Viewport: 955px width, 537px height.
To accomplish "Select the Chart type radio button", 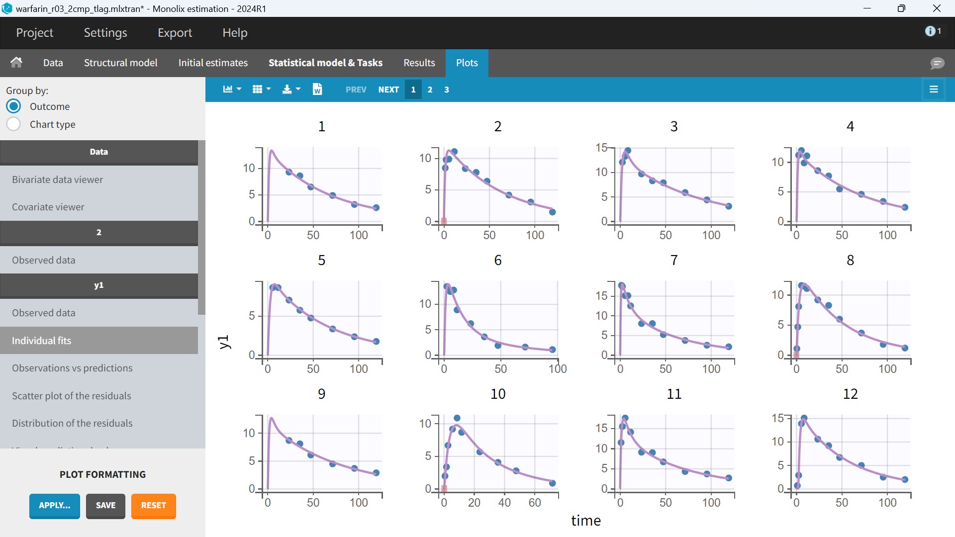I will tap(13, 124).
